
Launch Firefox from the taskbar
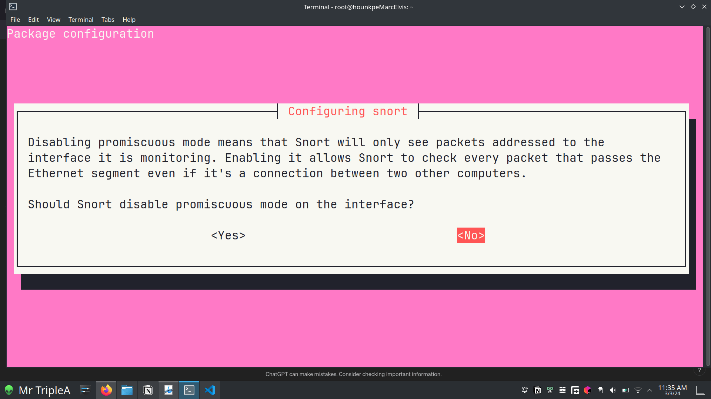click(106, 390)
